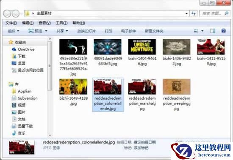Select the 桌面 icon in sidebar
The image size is (233, 160).
click(x=14, y=63)
